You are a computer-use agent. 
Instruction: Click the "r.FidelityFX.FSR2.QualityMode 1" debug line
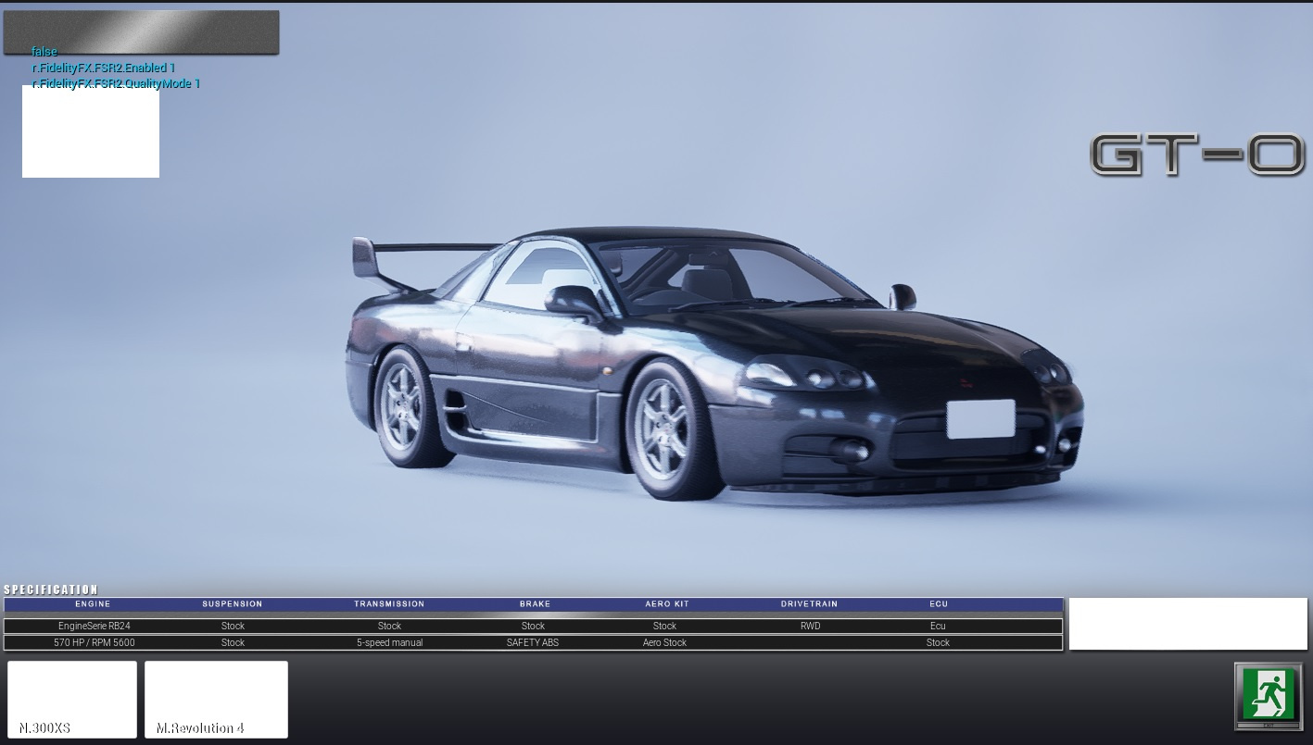116,83
